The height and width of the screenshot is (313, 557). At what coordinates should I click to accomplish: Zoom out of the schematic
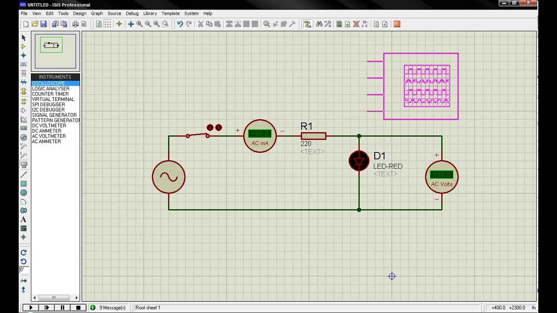(x=148, y=24)
